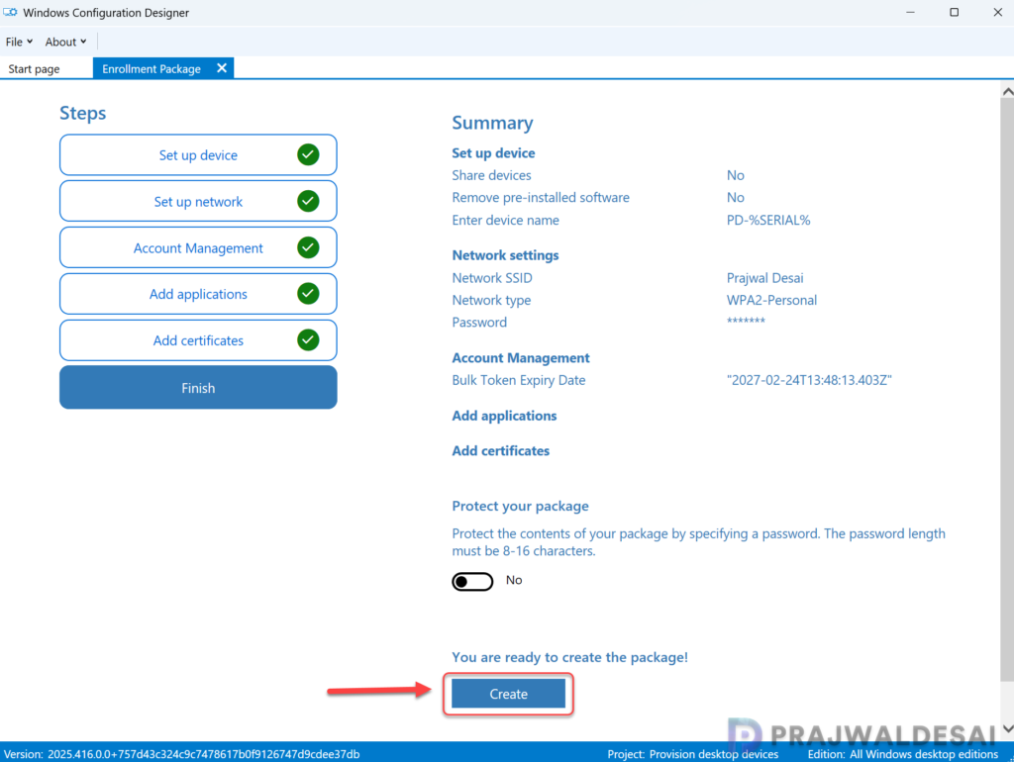Click the masked network password value

746,322
